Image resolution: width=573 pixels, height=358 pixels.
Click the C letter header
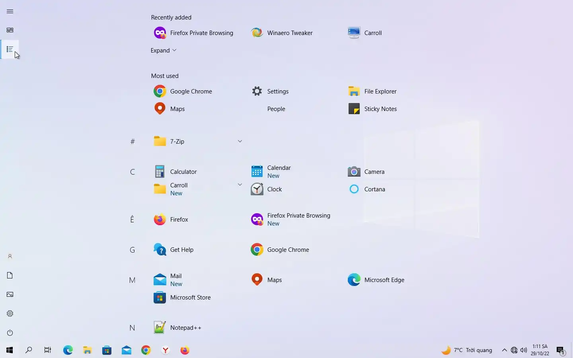click(133, 172)
